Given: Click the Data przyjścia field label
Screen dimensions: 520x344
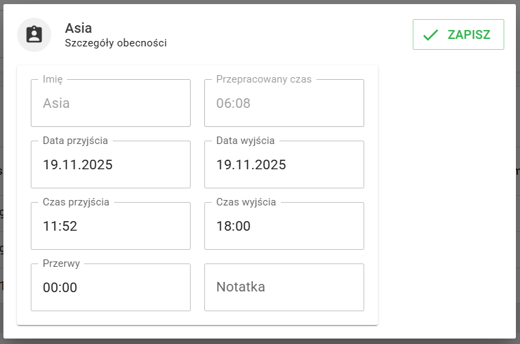Looking at the screenshot, I should [75, 141].
